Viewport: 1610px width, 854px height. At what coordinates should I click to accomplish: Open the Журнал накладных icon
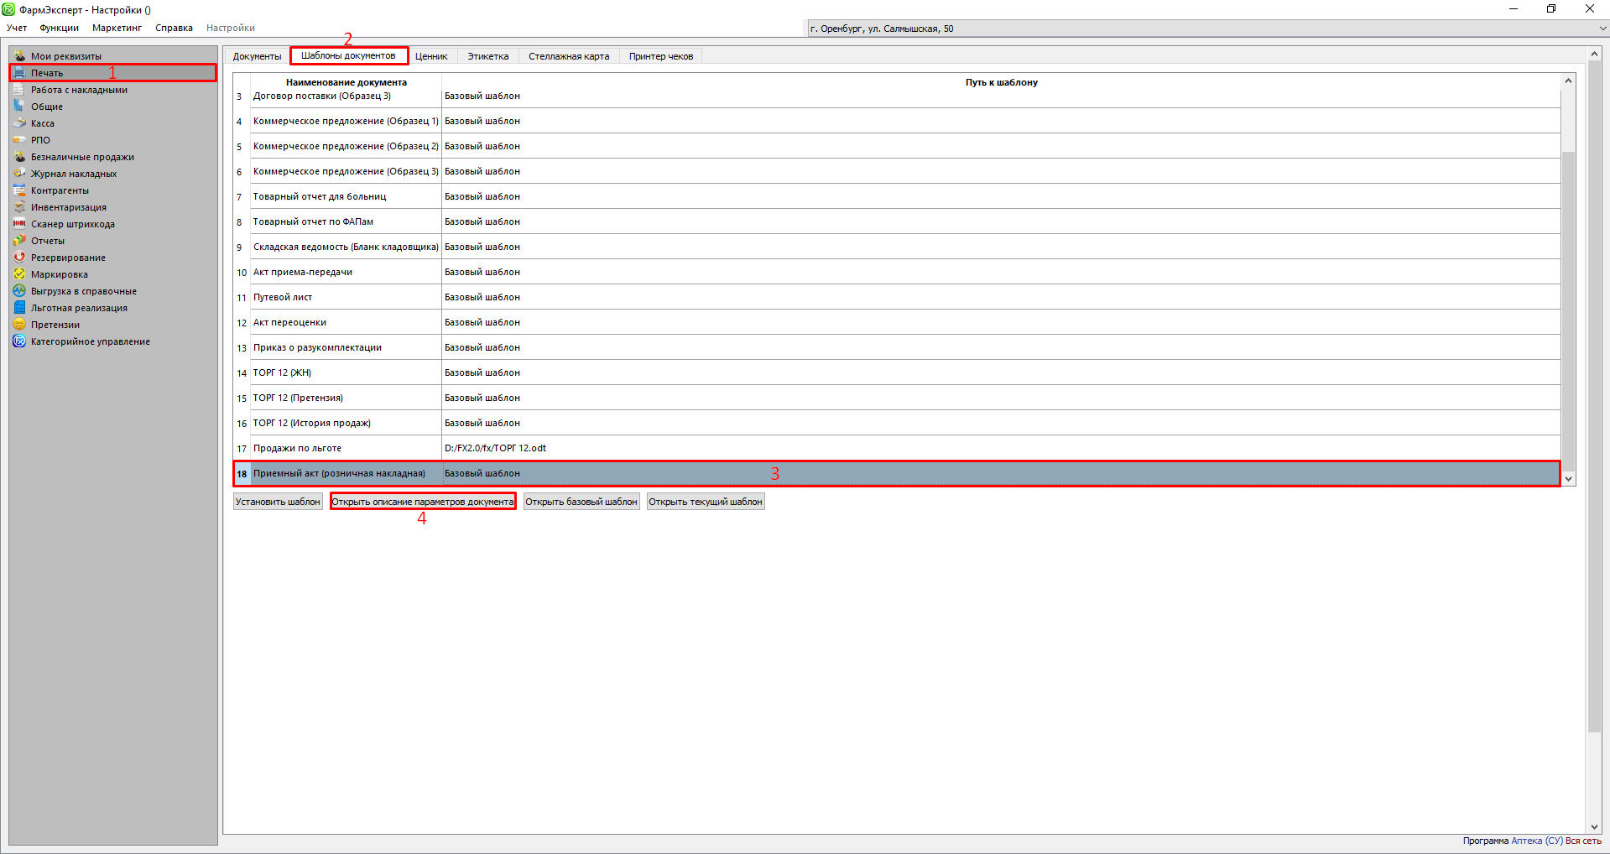click(19, 174)
